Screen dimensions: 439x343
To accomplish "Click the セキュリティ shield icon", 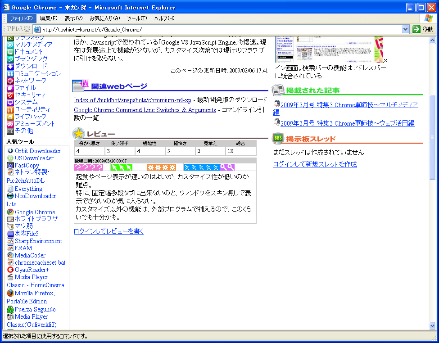I will click(10, 95).
